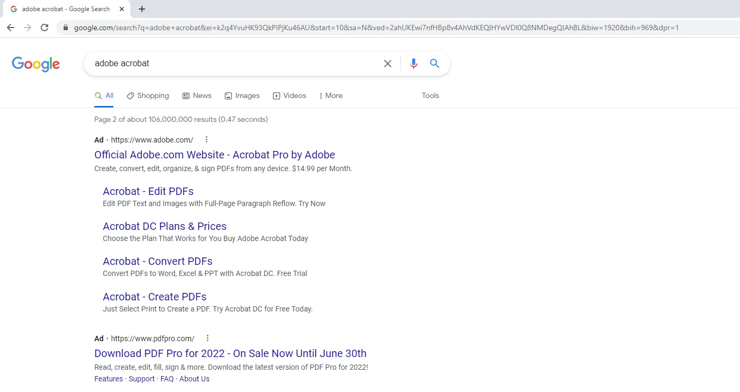This screenshot has height=392, width=740.
Task: Close the adobe acrobat search tab
Action: 122,9
